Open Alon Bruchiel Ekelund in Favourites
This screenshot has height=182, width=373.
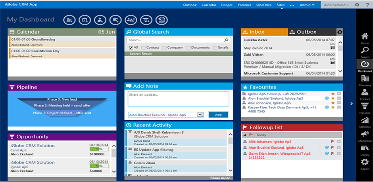click(x=275, y=98)
